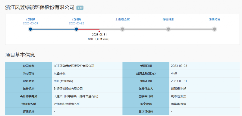Click the company full name value in the table
The image size is (242, 116).
[74, 66]
